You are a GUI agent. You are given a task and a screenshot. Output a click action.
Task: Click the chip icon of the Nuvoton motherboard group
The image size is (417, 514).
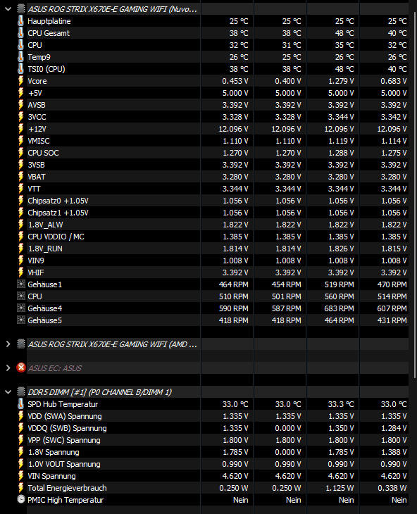pos(21,9)
